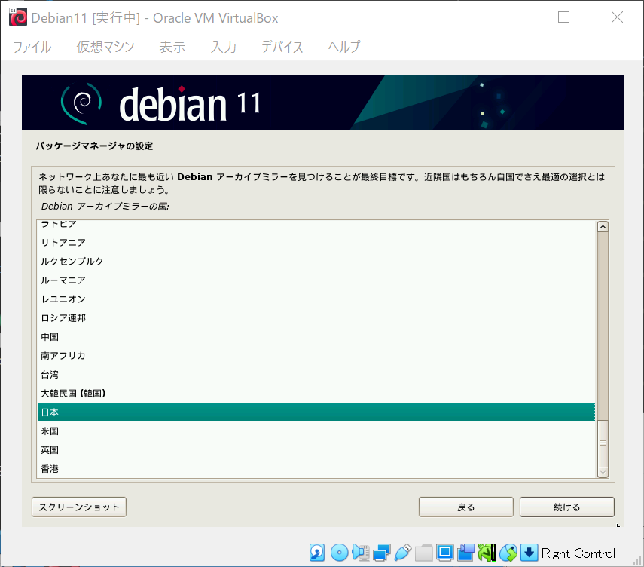Select ルクセンブルク in the country list
Image resolution: width=644 pixels, height=567 pixels.
pyautogui.click(x=316, y=261)
